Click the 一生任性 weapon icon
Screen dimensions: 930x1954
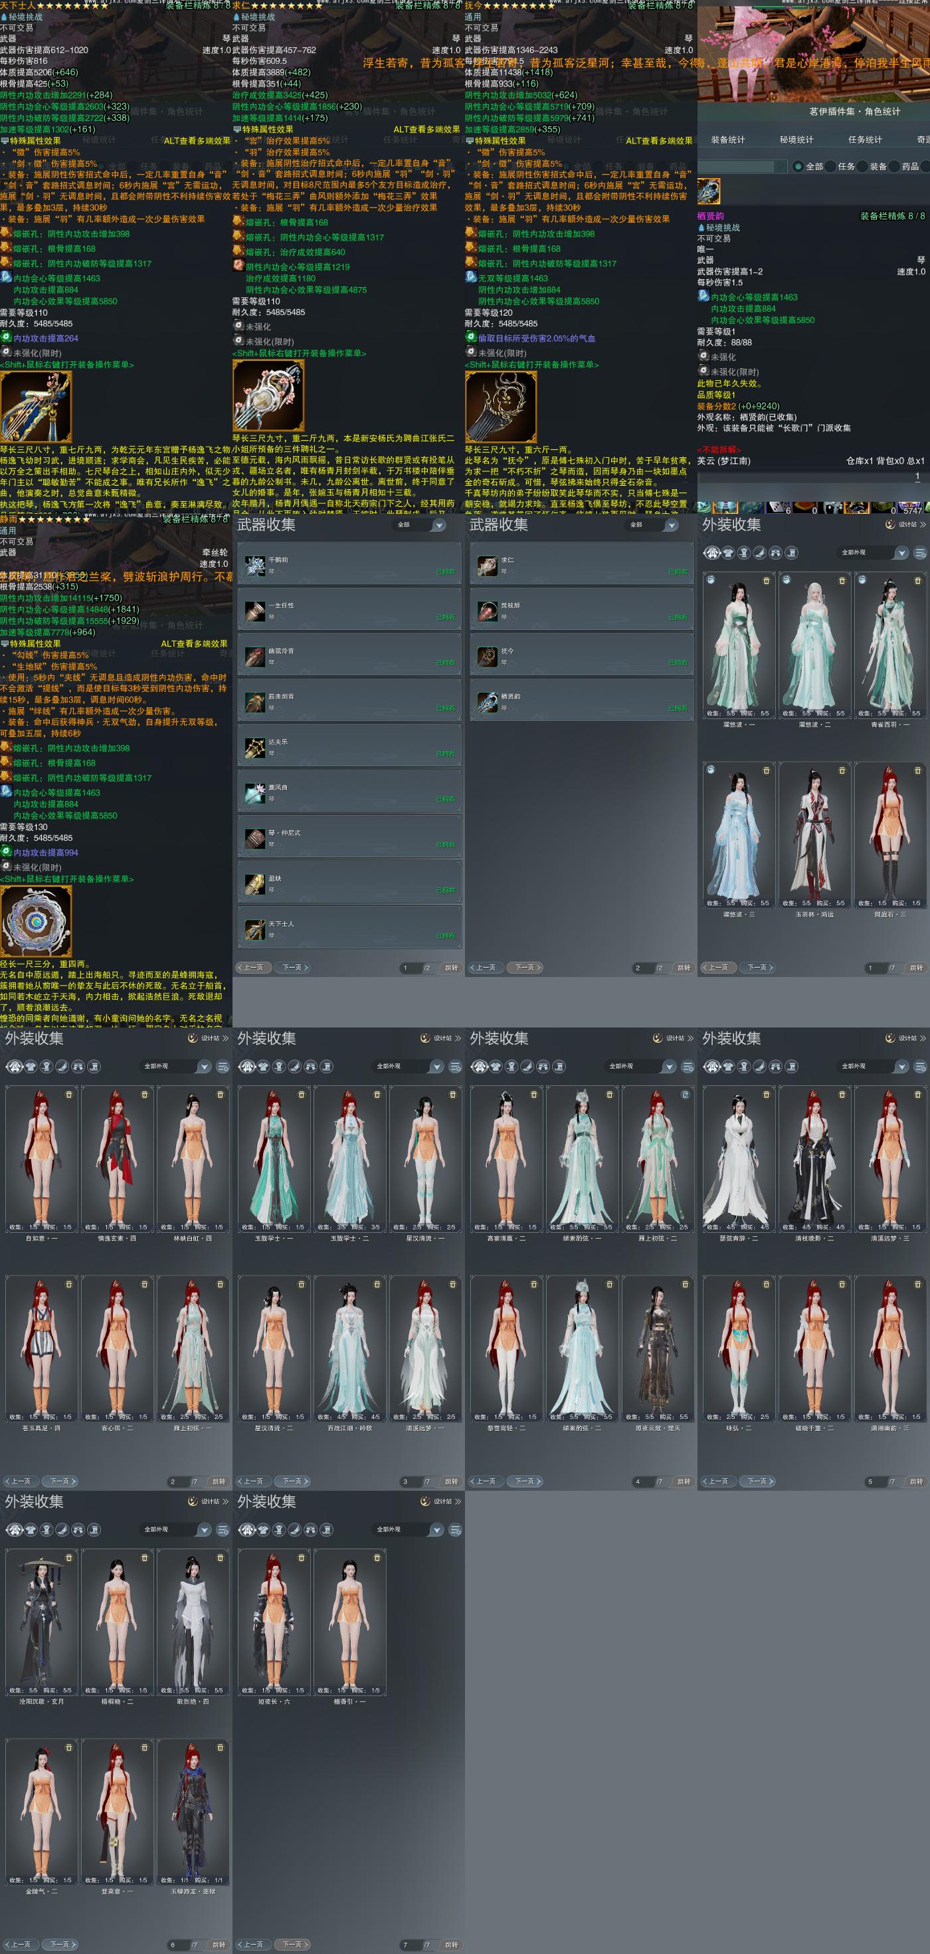click(x=254, y=611)
